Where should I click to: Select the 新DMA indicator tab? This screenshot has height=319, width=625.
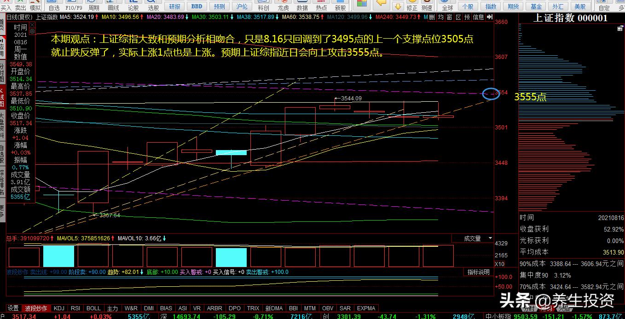[274, 308]
